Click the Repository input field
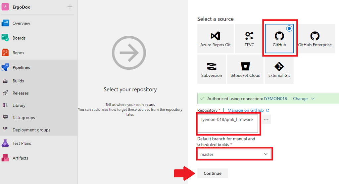The width and height of the screenshot is (339, 184). (228, 123)
